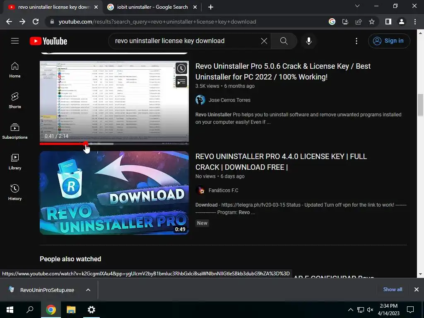
Task: Open Shorts in the sidebar
Action: point(15,101)
